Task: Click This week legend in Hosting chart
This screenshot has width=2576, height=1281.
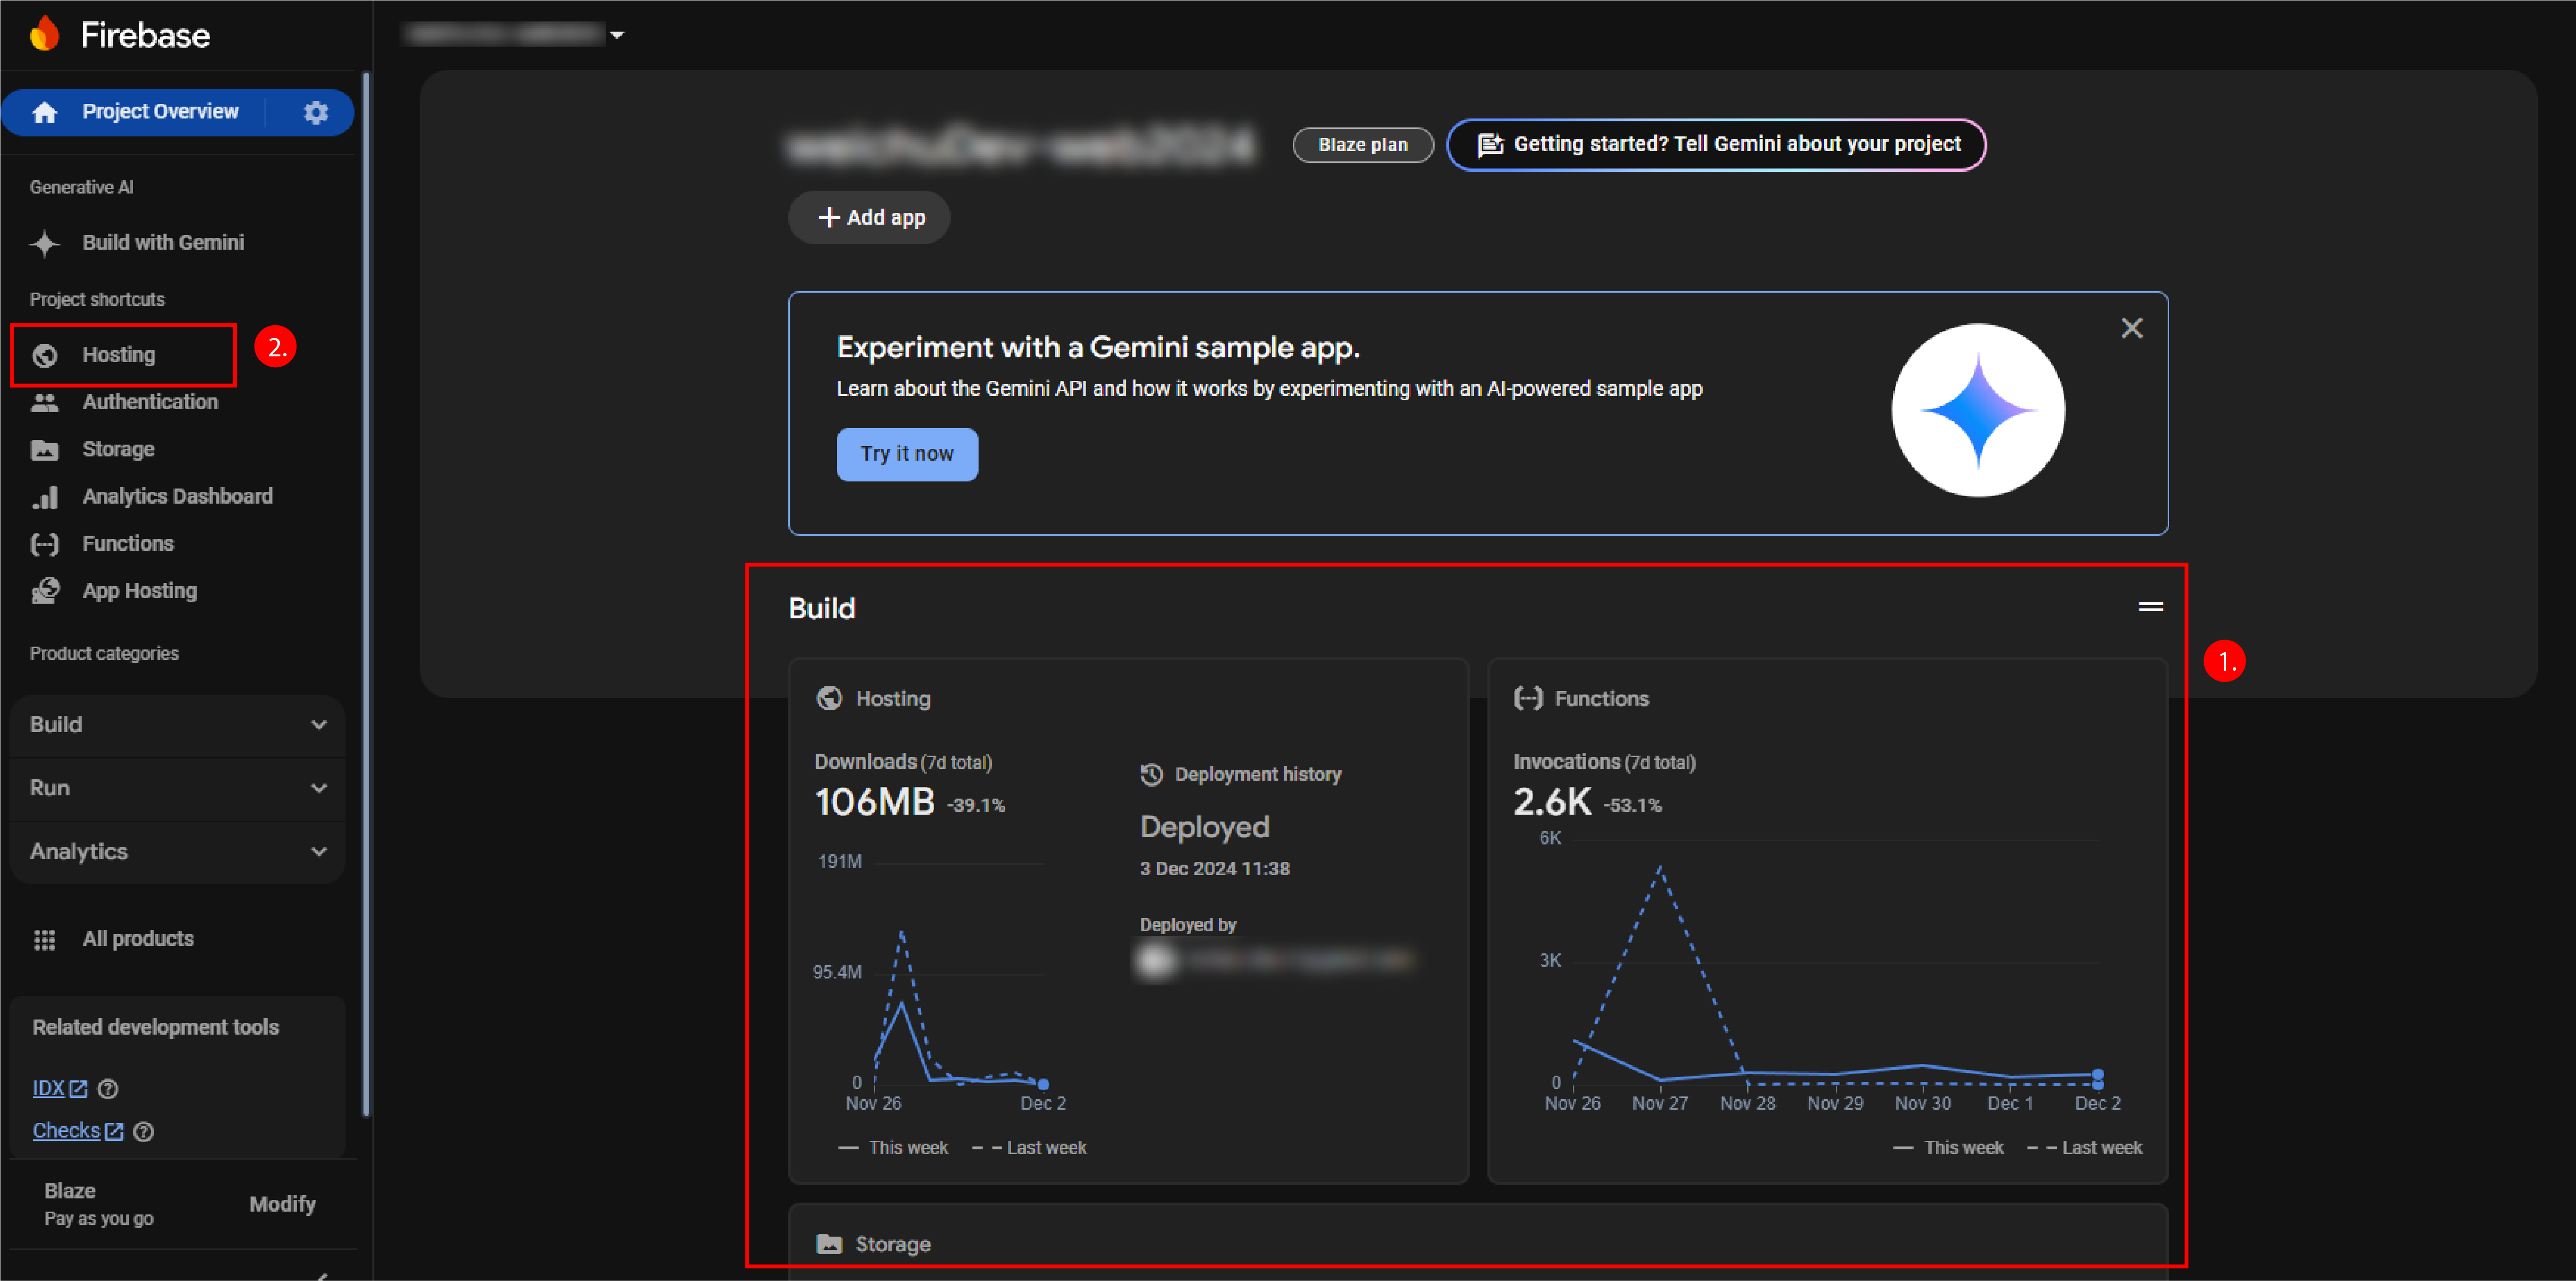Action: [x=893, y=1148]
